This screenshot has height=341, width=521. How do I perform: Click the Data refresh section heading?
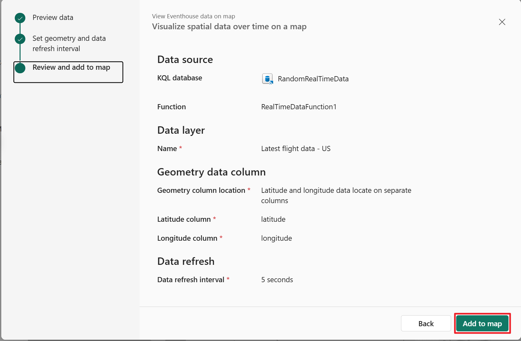point(186,261)
